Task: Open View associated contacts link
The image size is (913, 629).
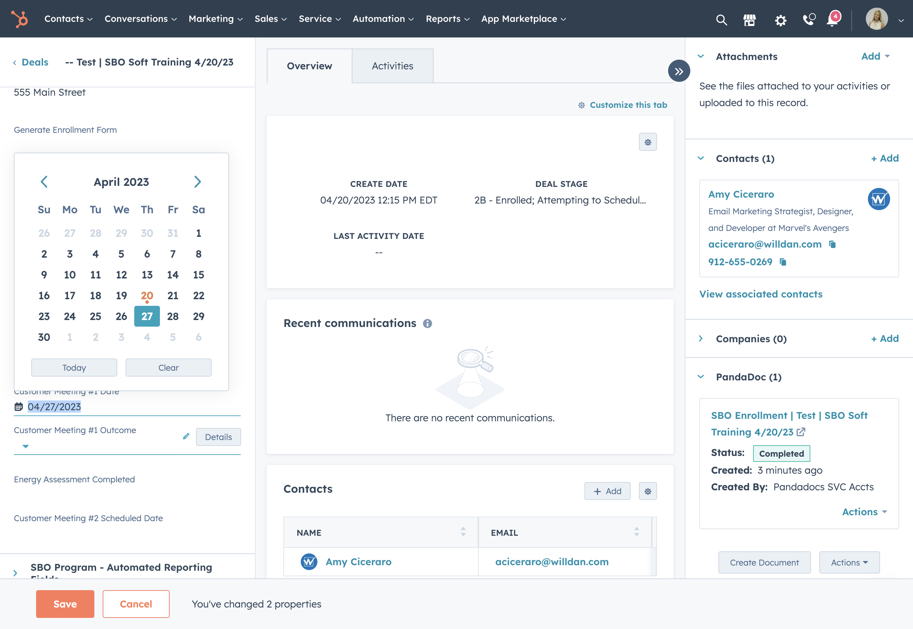Action: pos(761,294)
